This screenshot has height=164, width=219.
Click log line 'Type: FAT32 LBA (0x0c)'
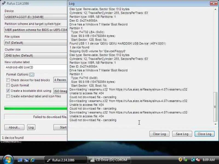coord(88,32)
